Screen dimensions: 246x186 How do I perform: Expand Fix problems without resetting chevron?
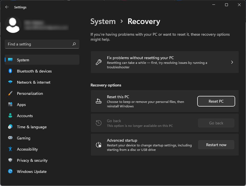(232, 62)
